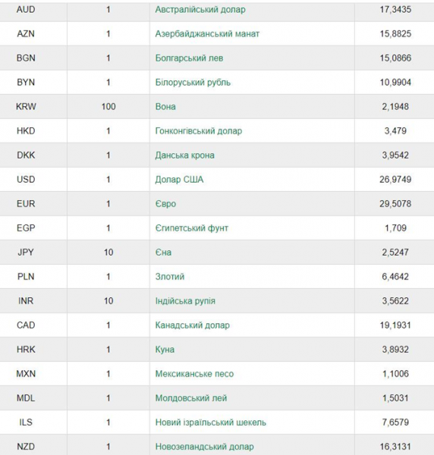Viewport: 434px width, 455px height.
Task: Click the Злотий link
Action: tap(170, 277)
